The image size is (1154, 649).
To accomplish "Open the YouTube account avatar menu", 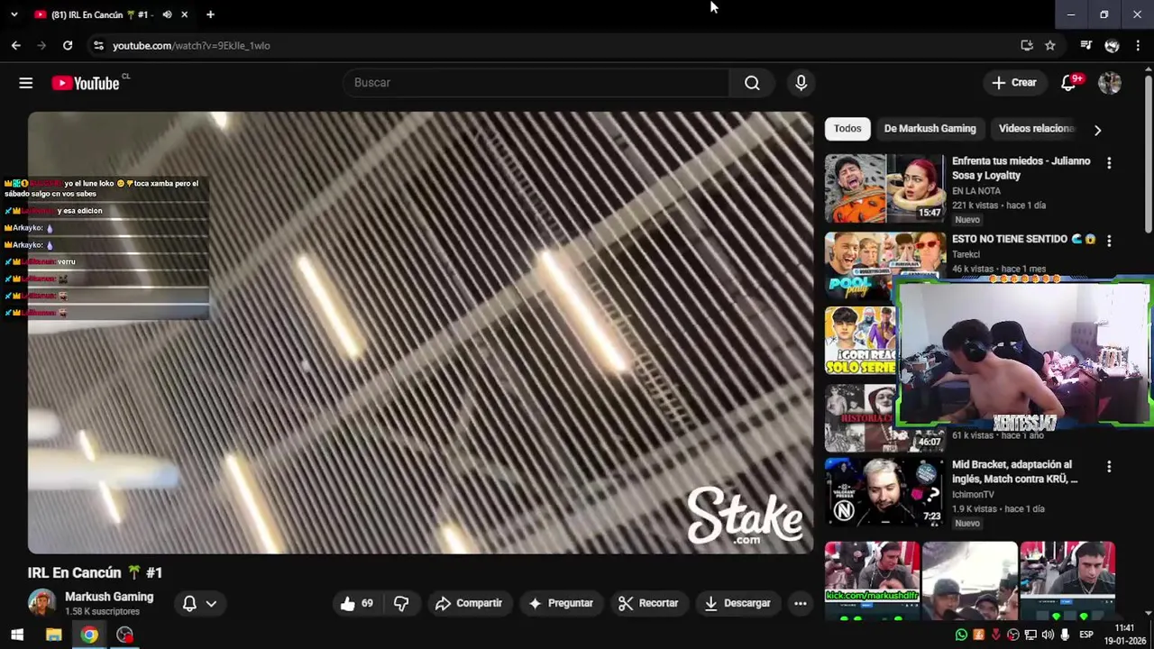I will [x=1110, y=83].
